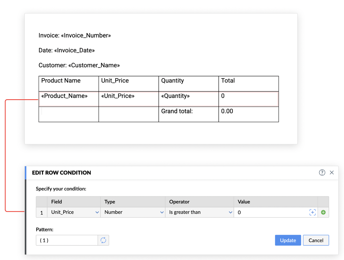Open the help icon in Edit Row Condition
344x260 pixels.
point(322,172)
